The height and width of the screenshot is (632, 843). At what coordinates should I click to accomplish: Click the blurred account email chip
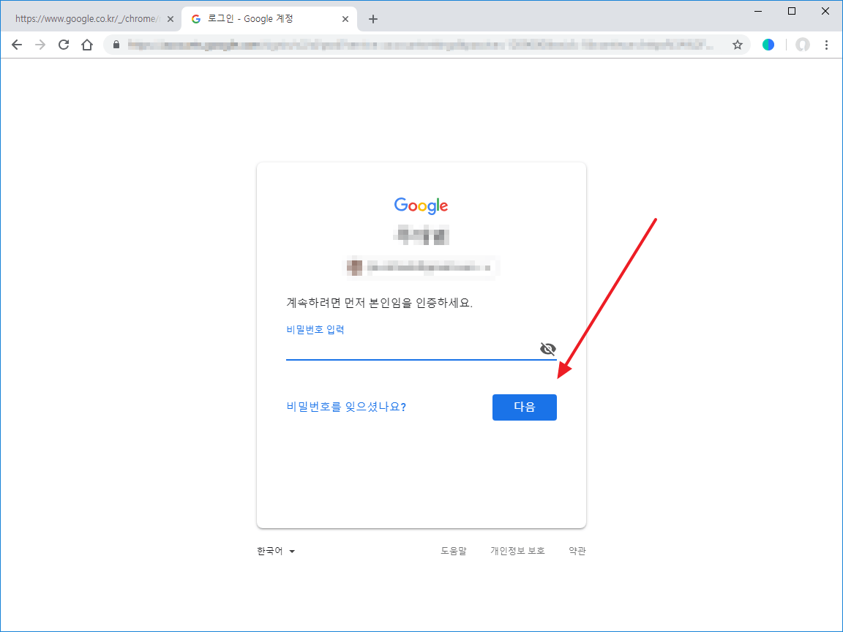(421, 267)
